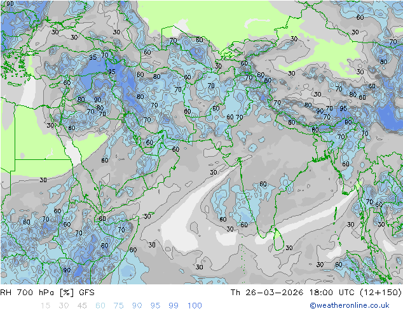Select the legend value 100
Viewport: 403px width, 311px height.
tap(195, 306)
